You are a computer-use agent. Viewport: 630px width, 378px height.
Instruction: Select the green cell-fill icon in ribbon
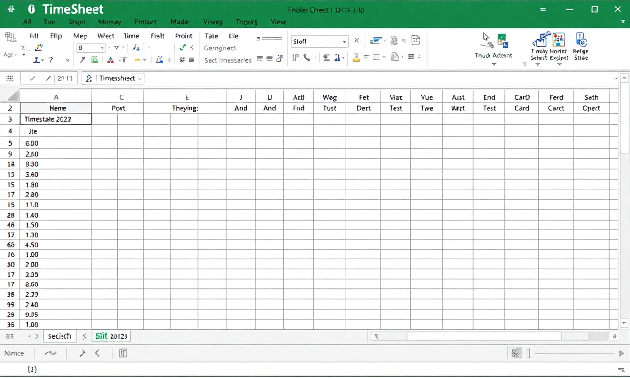(x=94, y=60)
